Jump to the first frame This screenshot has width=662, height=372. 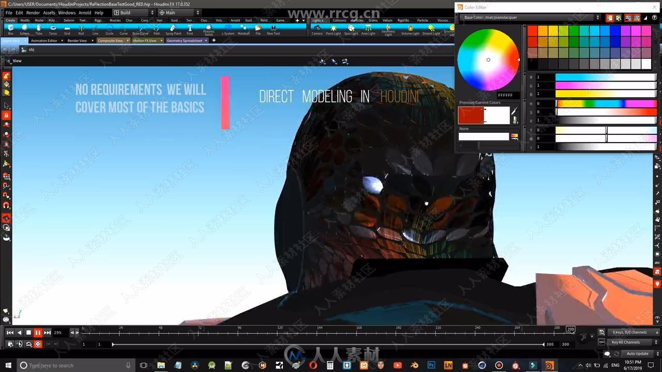(10, 333)
